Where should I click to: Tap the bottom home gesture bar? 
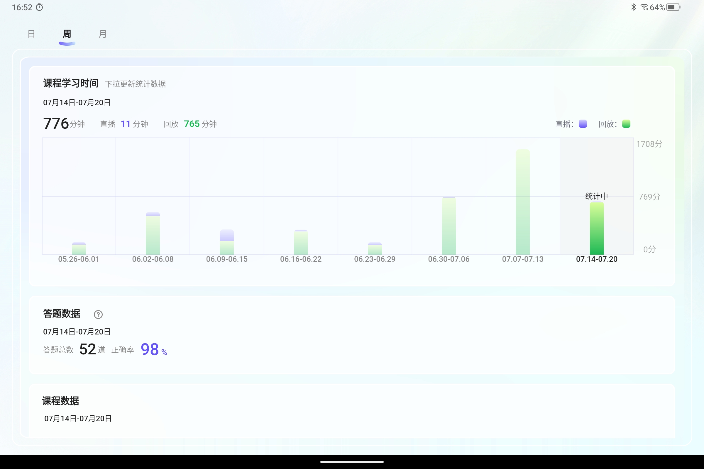click(352, 462)
